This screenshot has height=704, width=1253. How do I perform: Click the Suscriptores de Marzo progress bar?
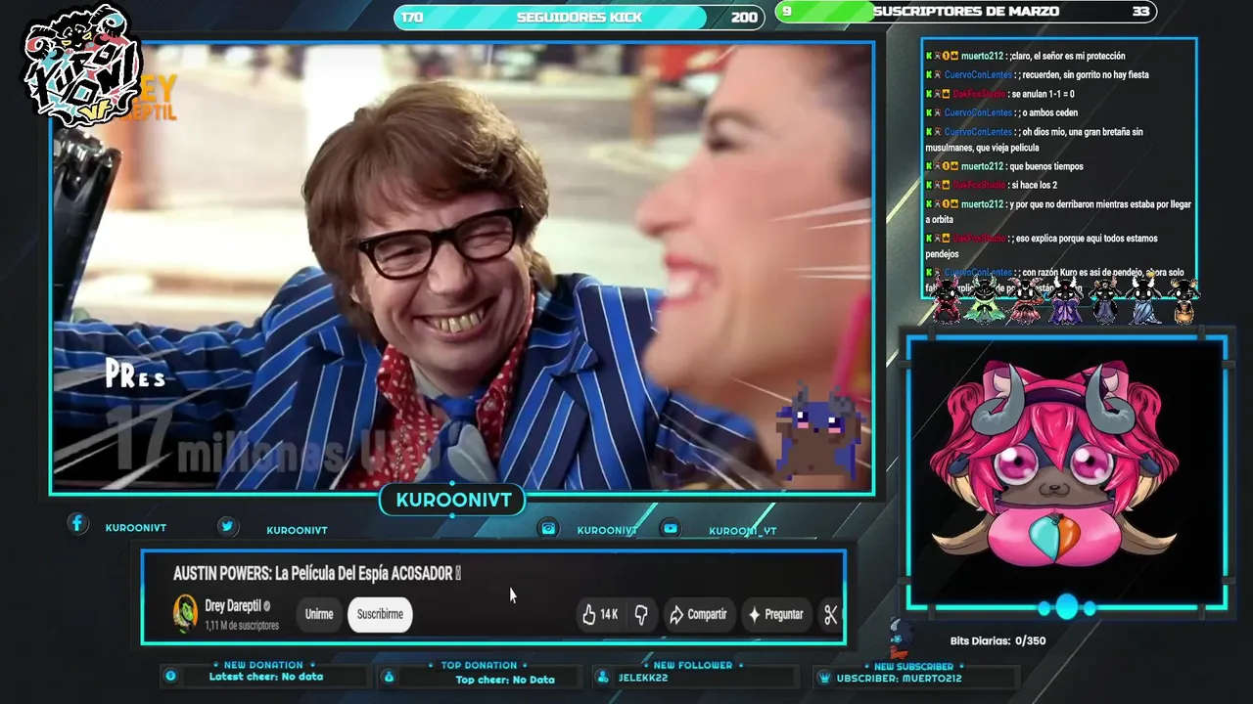click(966, 12)
